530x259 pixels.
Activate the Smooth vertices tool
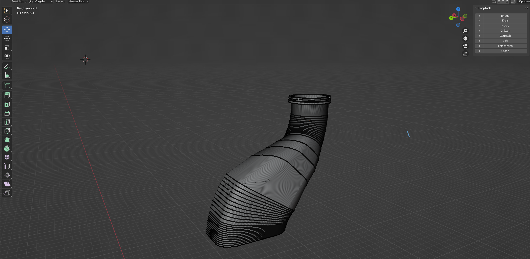[x=7, y=157]
